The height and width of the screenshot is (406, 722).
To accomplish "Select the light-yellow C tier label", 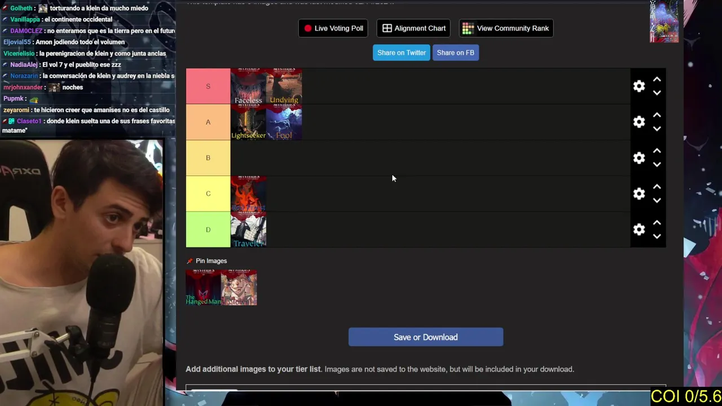I will pyautogui.click(x=208, y=193).
